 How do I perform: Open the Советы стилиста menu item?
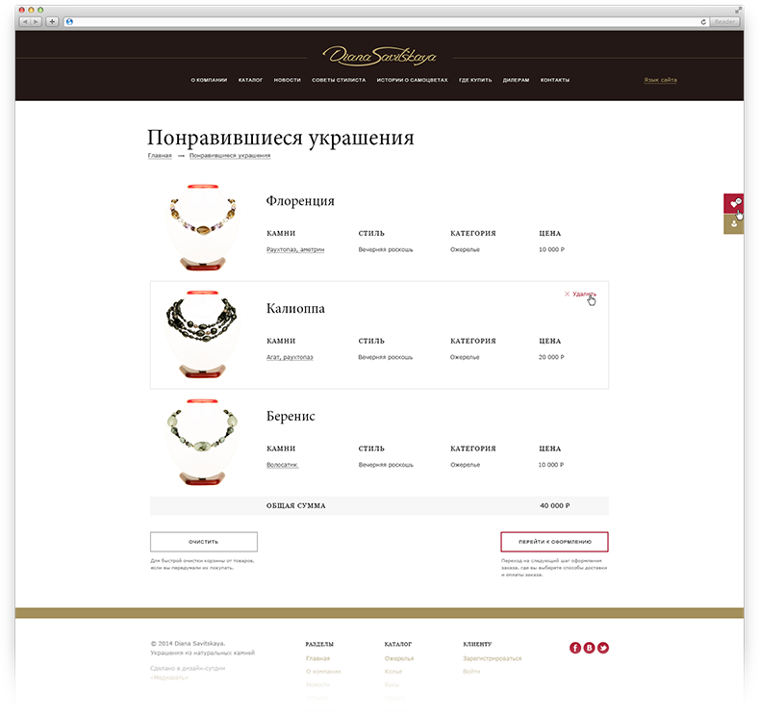click(339, 80)
